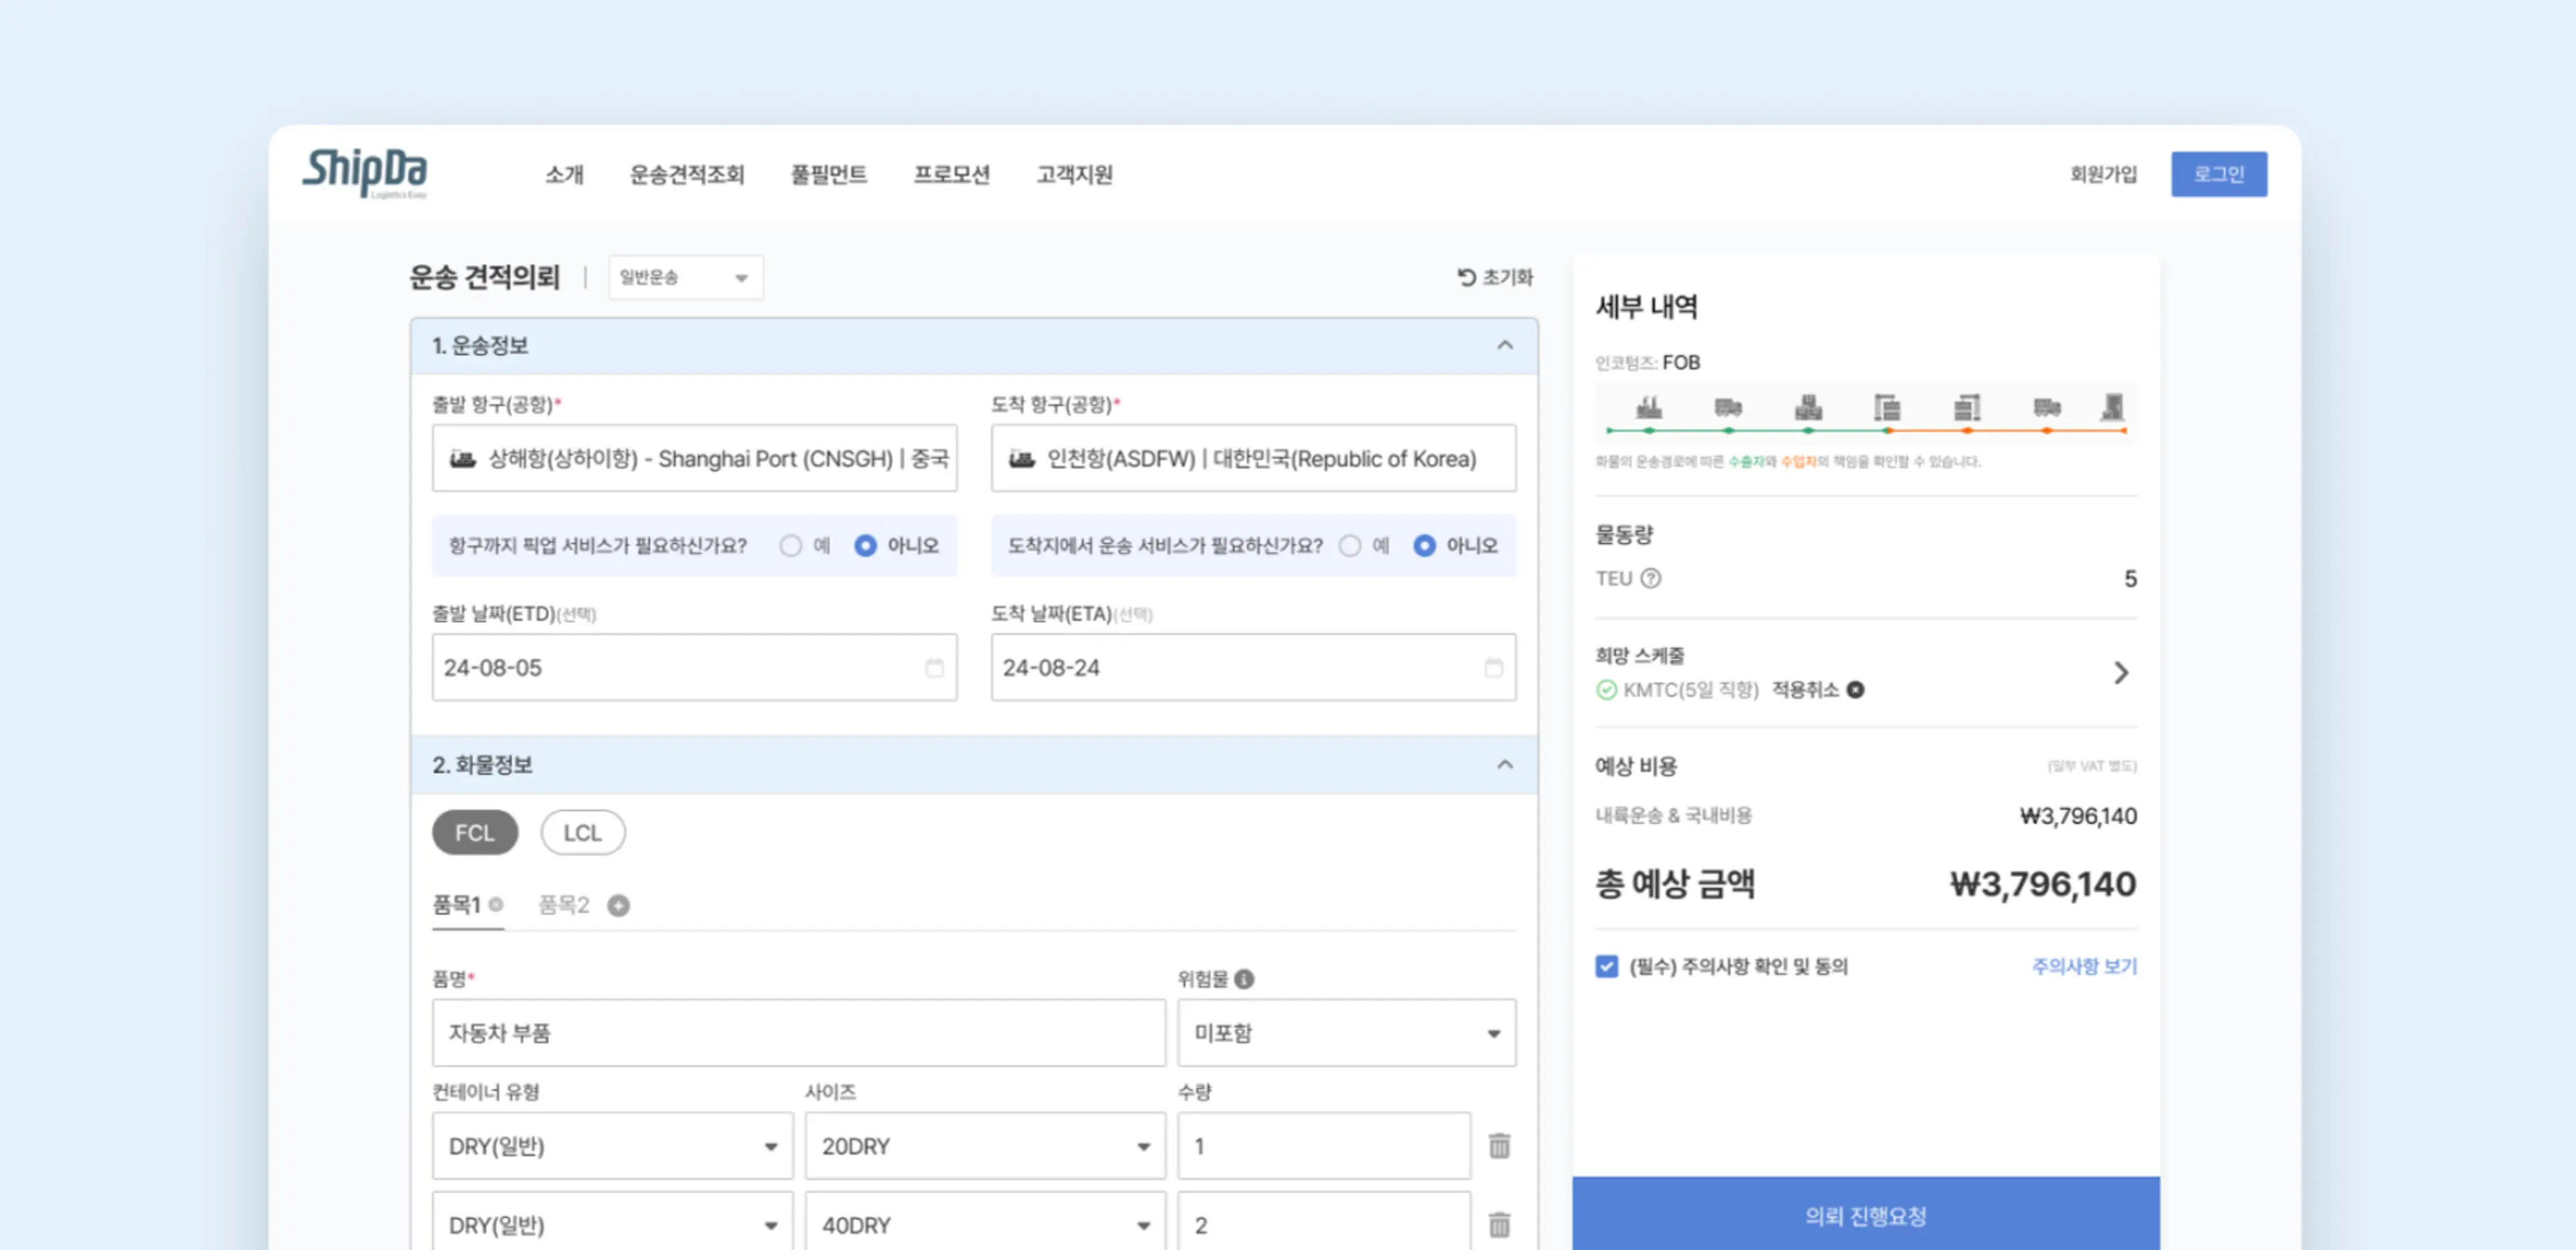The image size is (2576, 1250).
Task: Click green check icon next to KMTC schedule
Action: [x=1606, y=690]
